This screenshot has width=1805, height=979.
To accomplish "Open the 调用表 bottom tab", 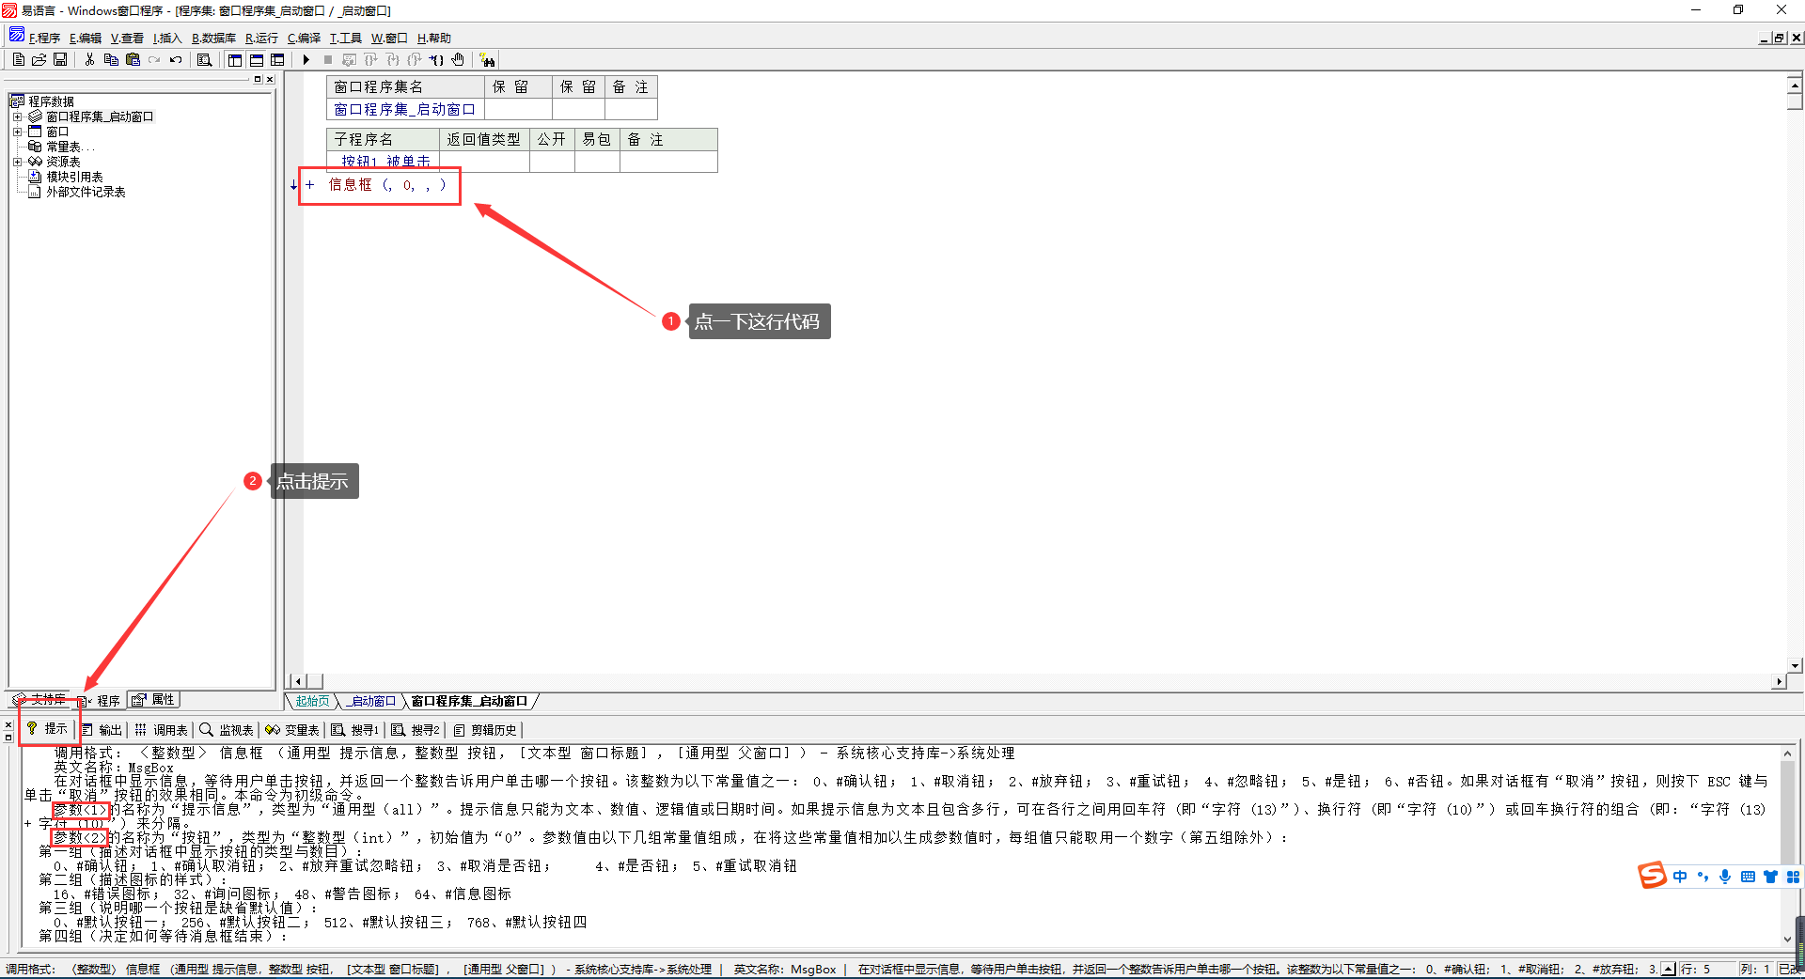I will coord(161,729).
